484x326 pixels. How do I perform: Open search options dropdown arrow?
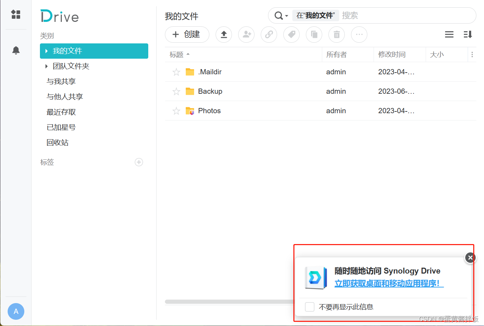point(287,16)
